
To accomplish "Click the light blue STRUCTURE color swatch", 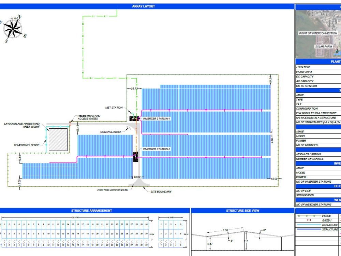I will pyautogui.click(x=309, y=225).
